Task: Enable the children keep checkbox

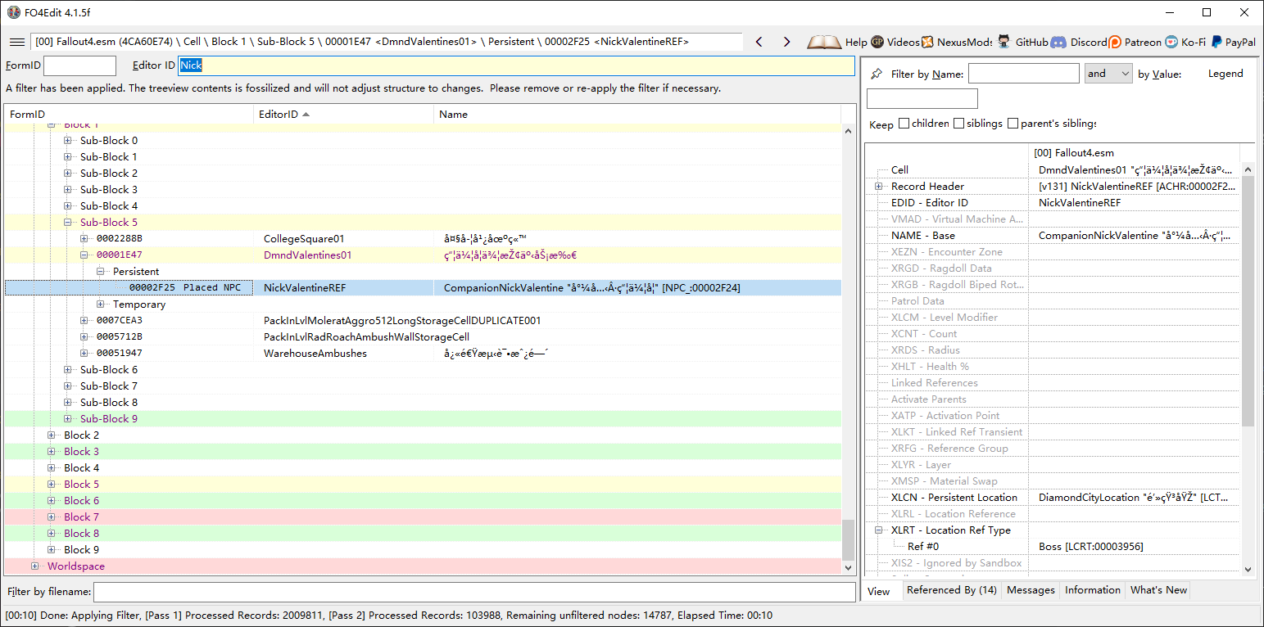Action: point(904,124)
